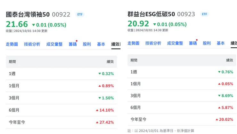Open 股利 tab under 00923
Screen dimensions: 237x134
pos(207,43)
